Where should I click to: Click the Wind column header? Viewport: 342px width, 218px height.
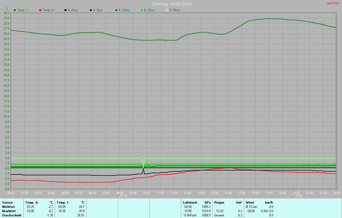point(250,203)
